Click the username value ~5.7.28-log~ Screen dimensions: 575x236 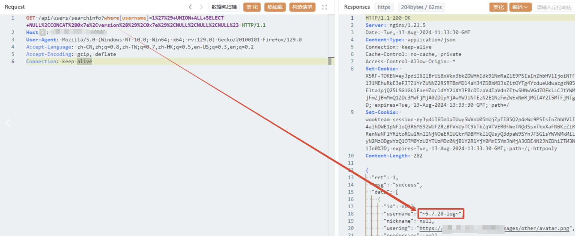click(440, 214)
